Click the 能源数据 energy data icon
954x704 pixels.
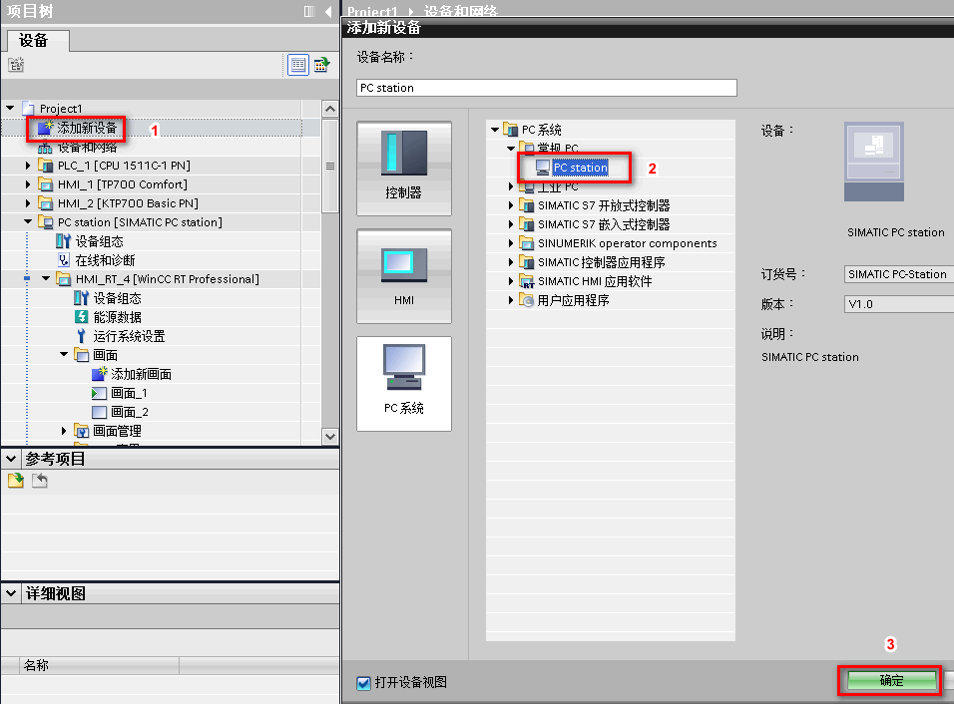pyautogui.click(x=81, y=317)
